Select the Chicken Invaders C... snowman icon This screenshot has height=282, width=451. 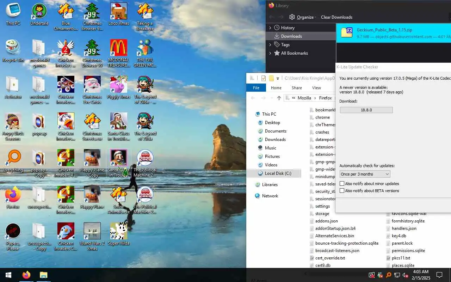(x=66, y=237)
